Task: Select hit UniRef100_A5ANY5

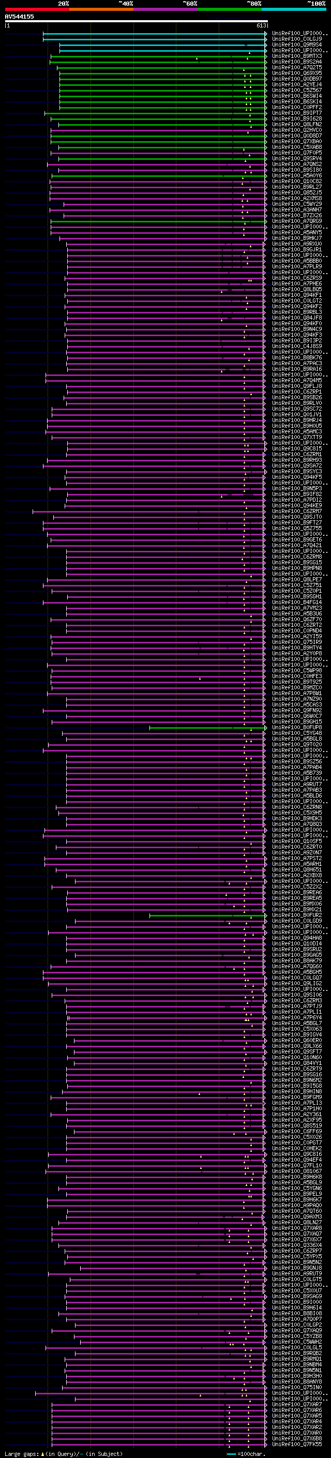Action: click(297, 233)
